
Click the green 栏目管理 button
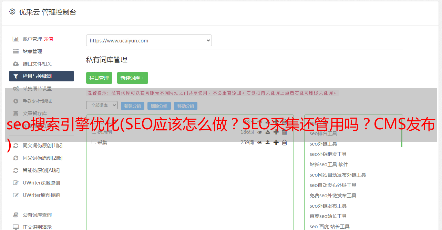(x=99, y=78)
